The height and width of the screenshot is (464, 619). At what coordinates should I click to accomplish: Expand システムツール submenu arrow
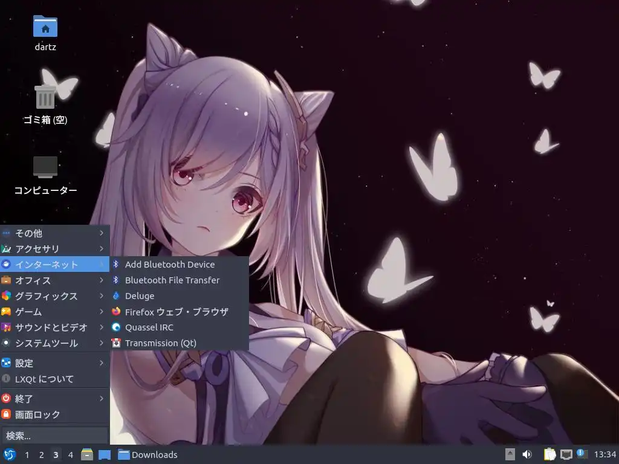tap(102, 343)
